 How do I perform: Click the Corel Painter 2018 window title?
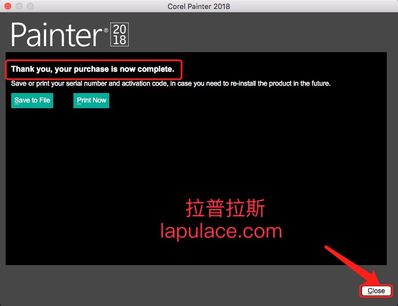(199, 6)
